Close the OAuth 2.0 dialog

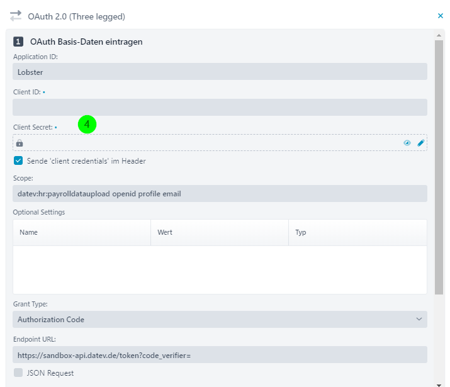coord(440,16)
